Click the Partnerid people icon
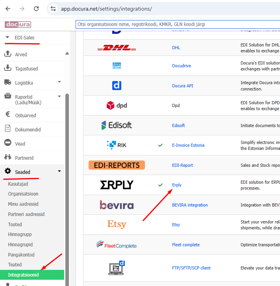This screenshot has height=286, width=280. 7,157
